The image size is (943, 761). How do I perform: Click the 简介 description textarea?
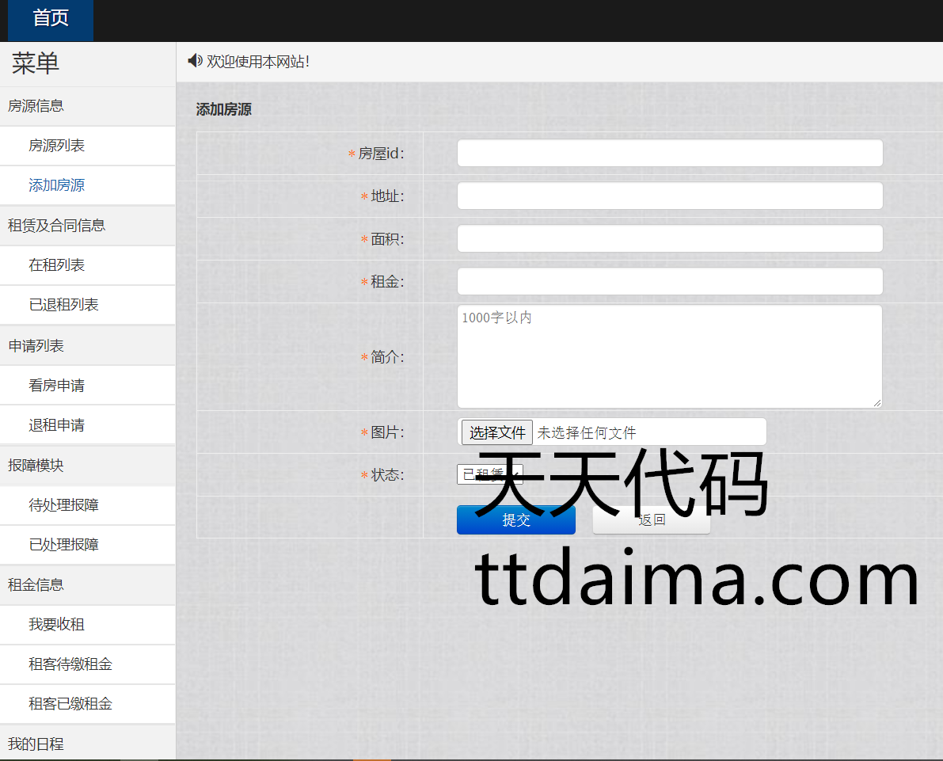[x=669, y=356]
